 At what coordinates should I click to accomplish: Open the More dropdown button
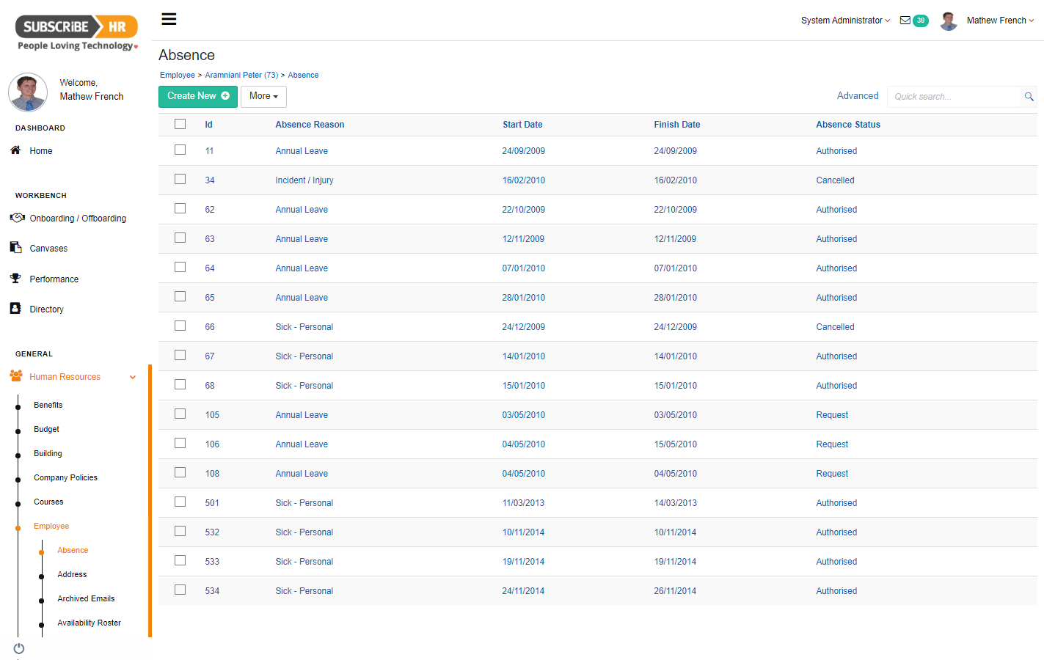263,96
